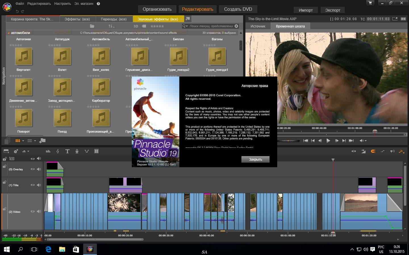409x255 pixels.
Task: Jump to end of the preview
Action: (351, 141)
